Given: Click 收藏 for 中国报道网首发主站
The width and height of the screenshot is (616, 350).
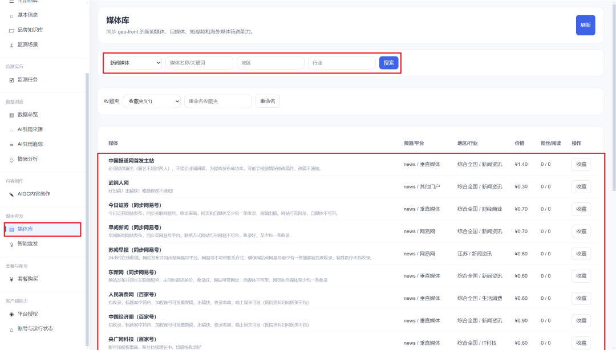Looking at the screenshot, I should coord(581,164).
